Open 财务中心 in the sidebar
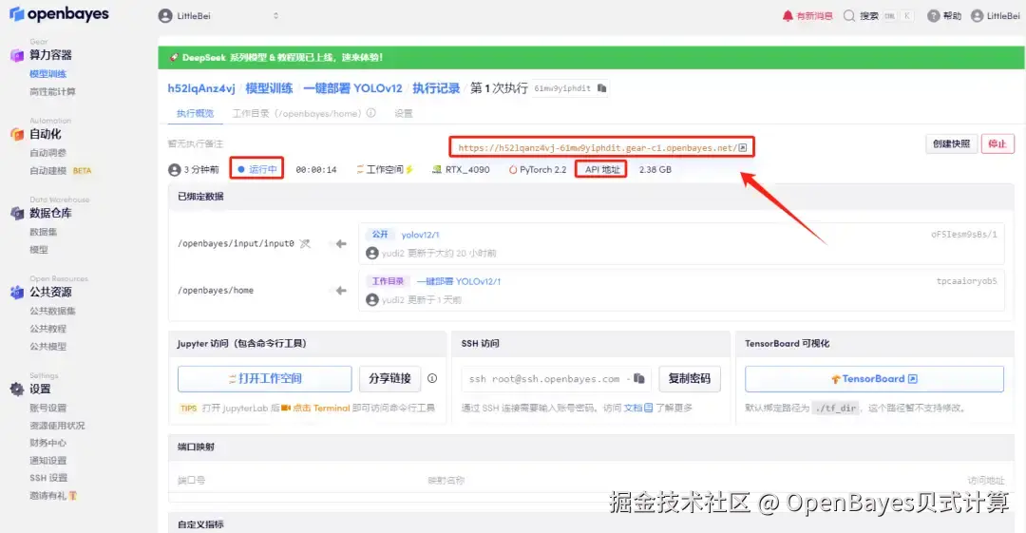The image size is (1026, 533). click(47, 443)
